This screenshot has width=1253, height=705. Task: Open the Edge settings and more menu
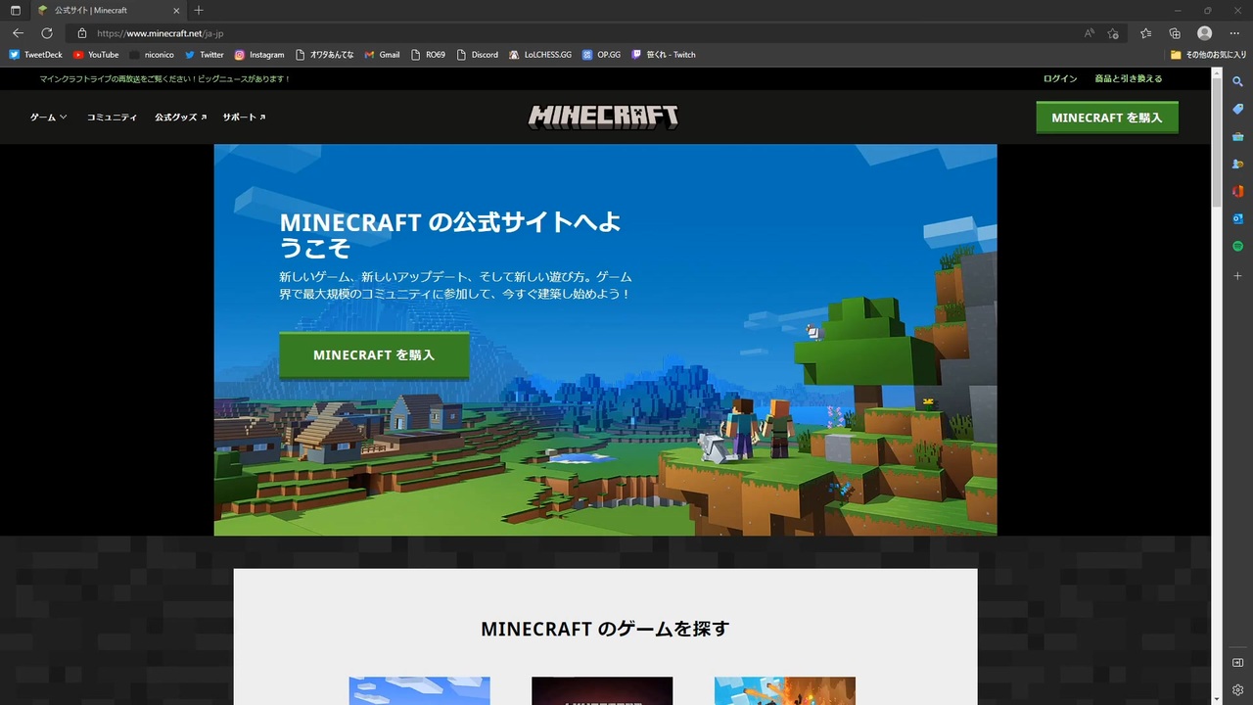coord(1233,33)
